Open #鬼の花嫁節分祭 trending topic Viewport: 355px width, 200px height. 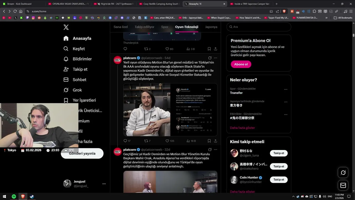tap(242, 118)
